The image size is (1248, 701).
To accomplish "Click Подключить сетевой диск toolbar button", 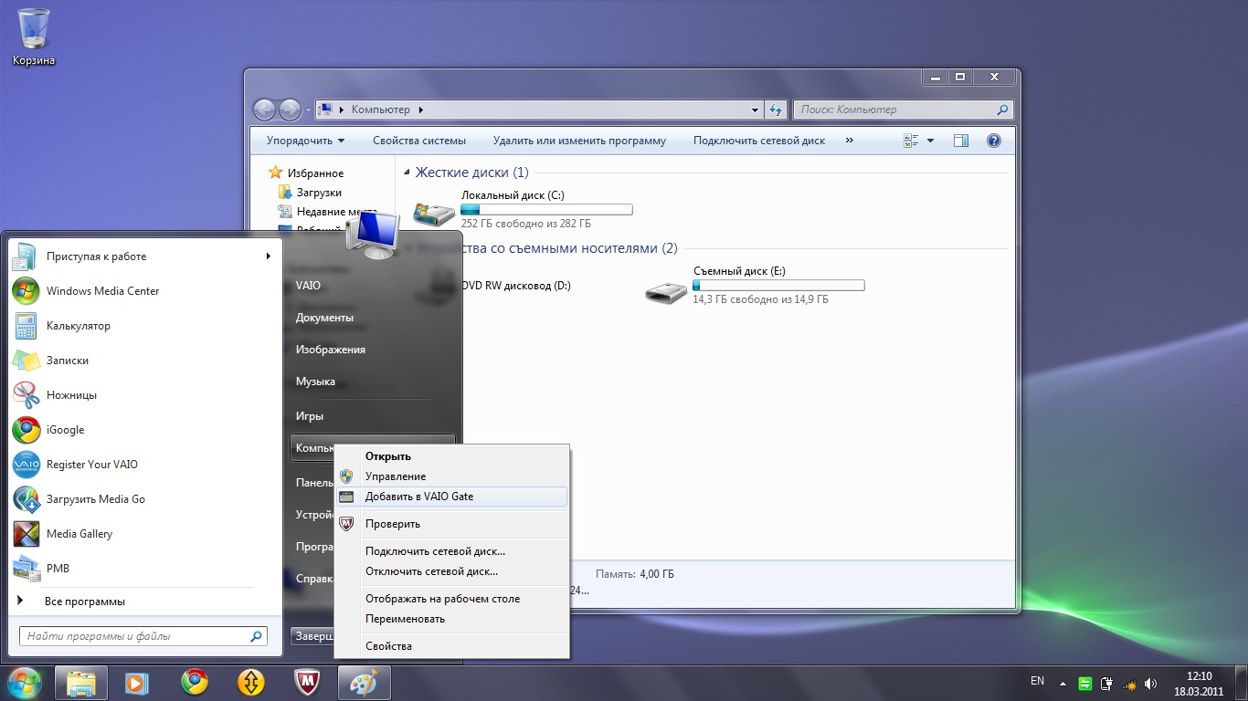I will 759,141.
